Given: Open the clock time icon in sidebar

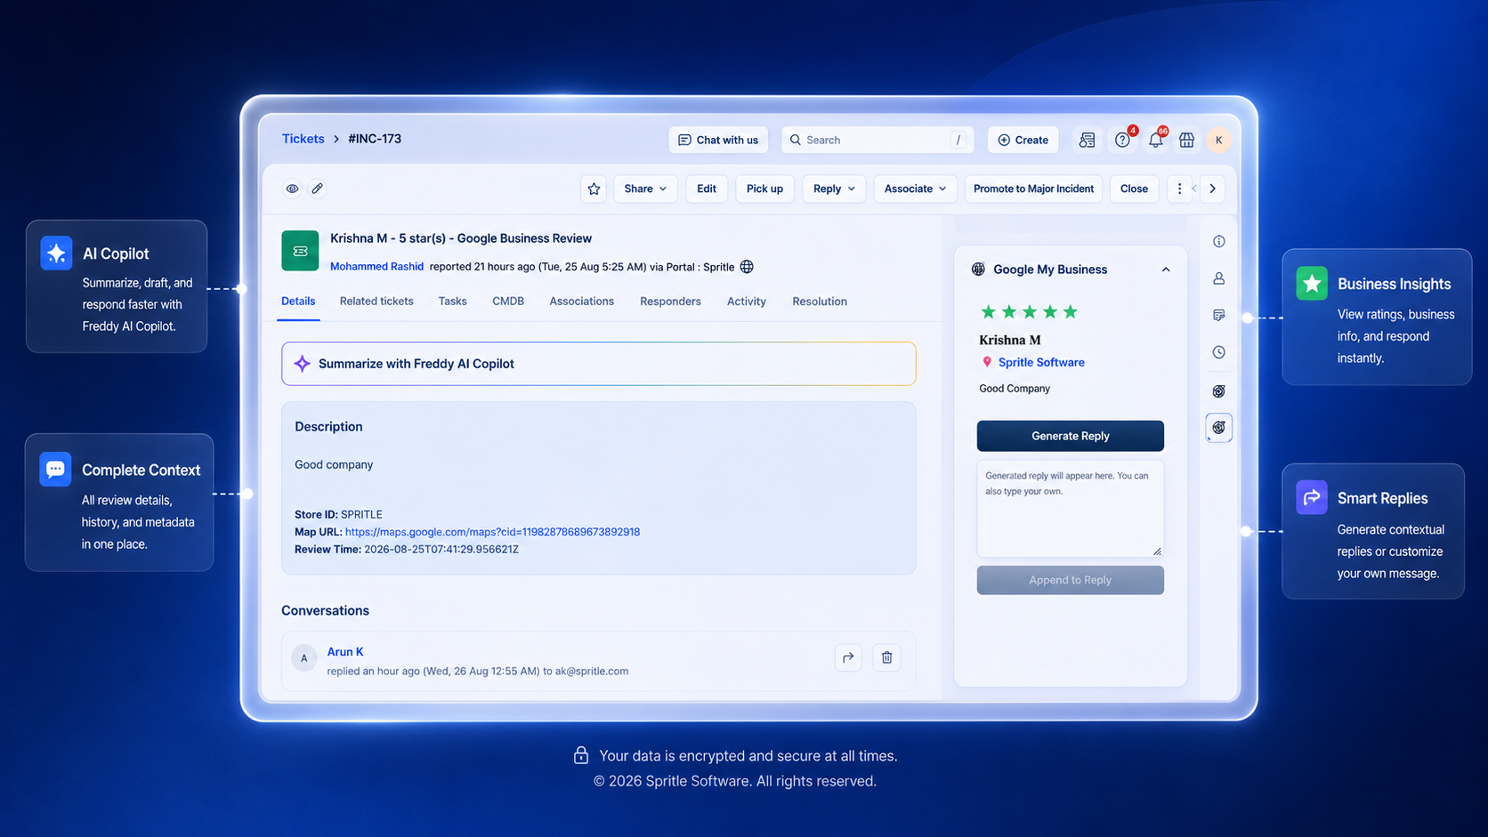Looking at the screenshot, I should pyautogui.click(x=1218, y=352).
